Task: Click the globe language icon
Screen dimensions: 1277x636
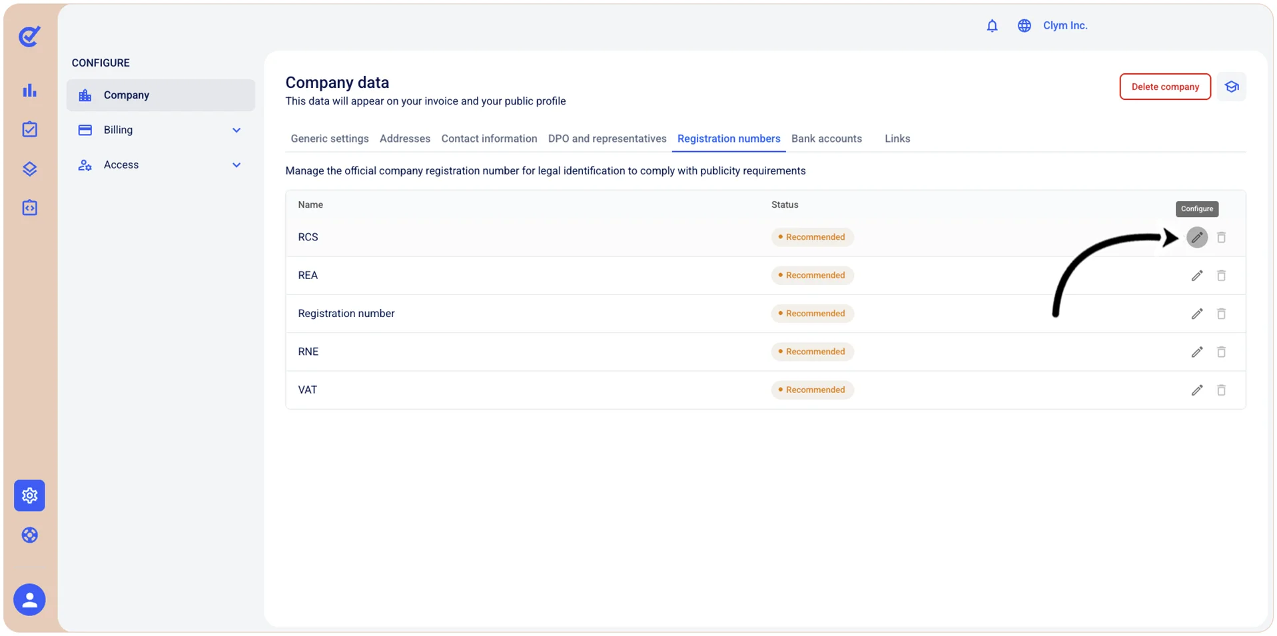Action: pos(1024,25)
